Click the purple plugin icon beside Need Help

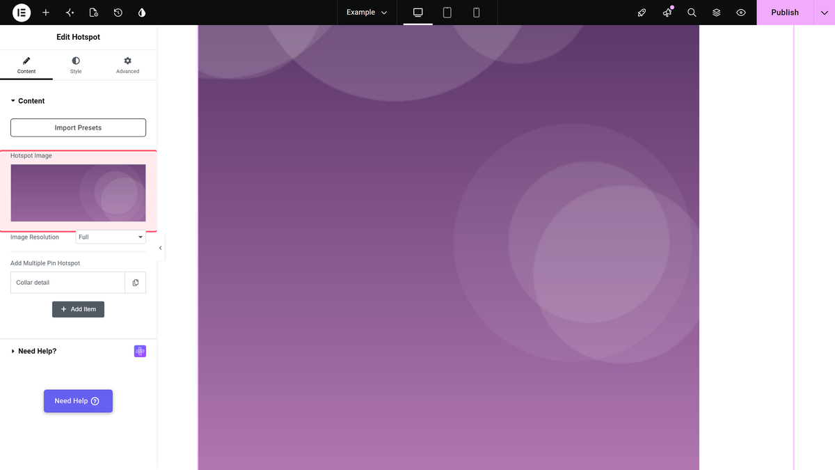click(x=140, y=352)
